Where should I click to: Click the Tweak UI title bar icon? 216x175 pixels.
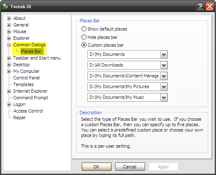(5, 7)
